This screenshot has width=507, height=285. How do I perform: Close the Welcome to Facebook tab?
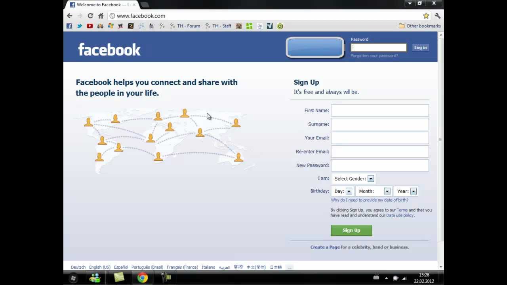134,5
